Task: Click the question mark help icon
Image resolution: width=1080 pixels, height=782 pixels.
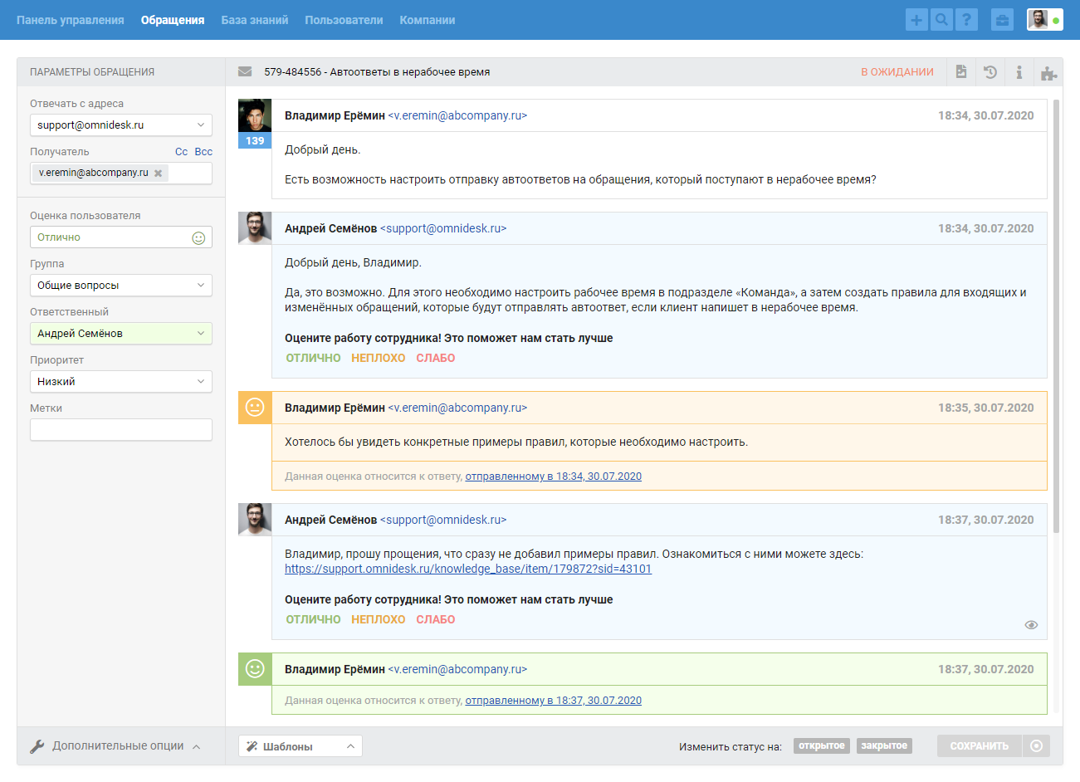Action: pyautogui.click(x=966, y=20)
